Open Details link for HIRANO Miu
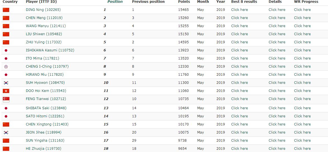 (x=277, y=74)
